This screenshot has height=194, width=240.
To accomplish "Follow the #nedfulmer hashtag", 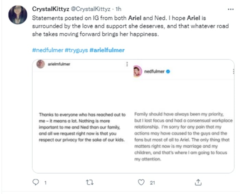I will point(48,50).
